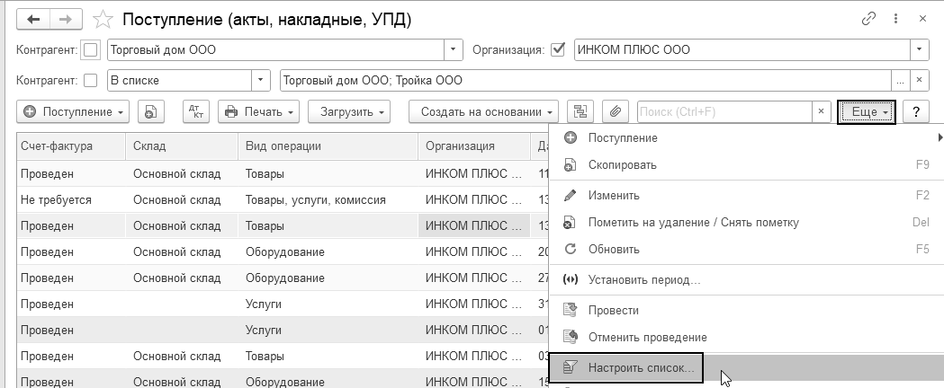Go forward with the right arrow
The height and width of the screenshot is (388, 944).
67,19
